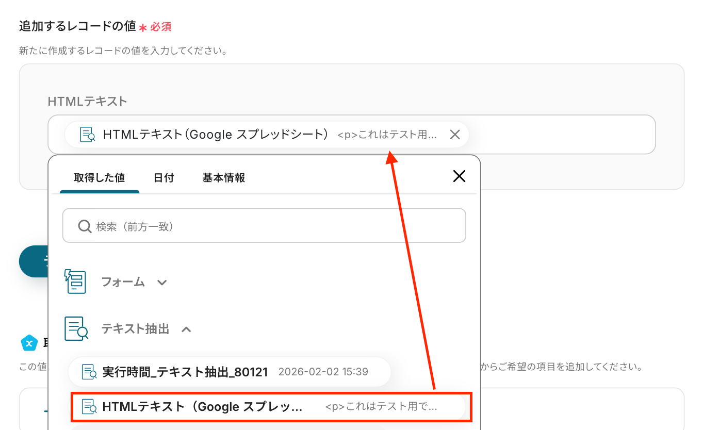Click the 検索（前方一致） search field

tap(264, 225)
